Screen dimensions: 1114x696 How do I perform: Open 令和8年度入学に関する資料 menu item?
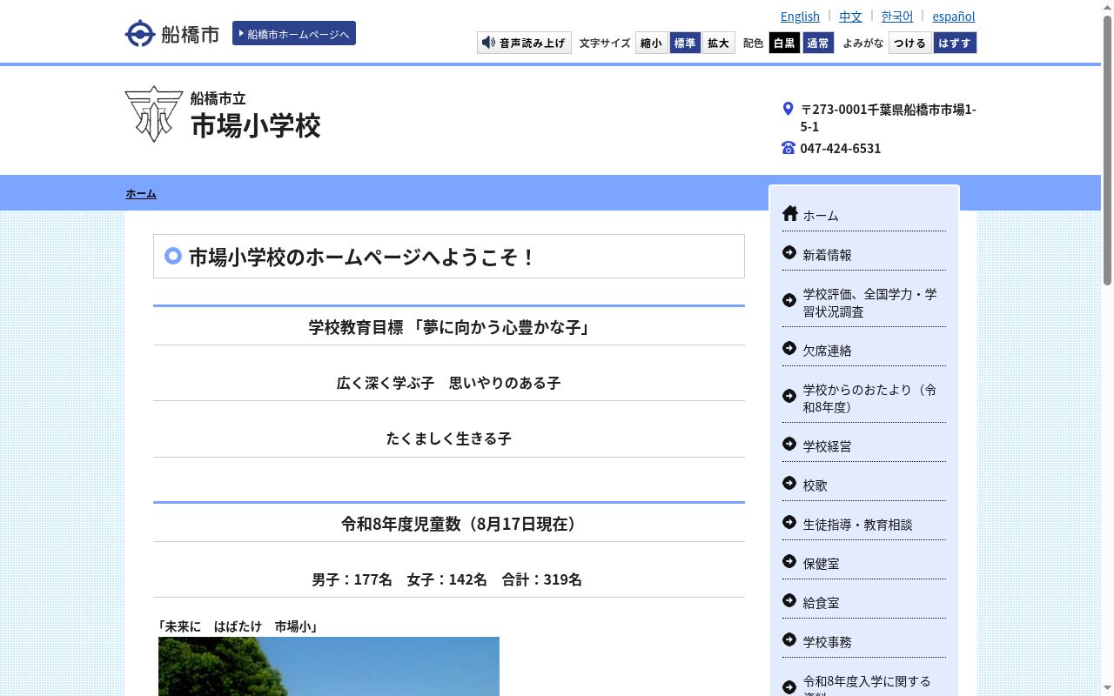(x=867, y=686)
